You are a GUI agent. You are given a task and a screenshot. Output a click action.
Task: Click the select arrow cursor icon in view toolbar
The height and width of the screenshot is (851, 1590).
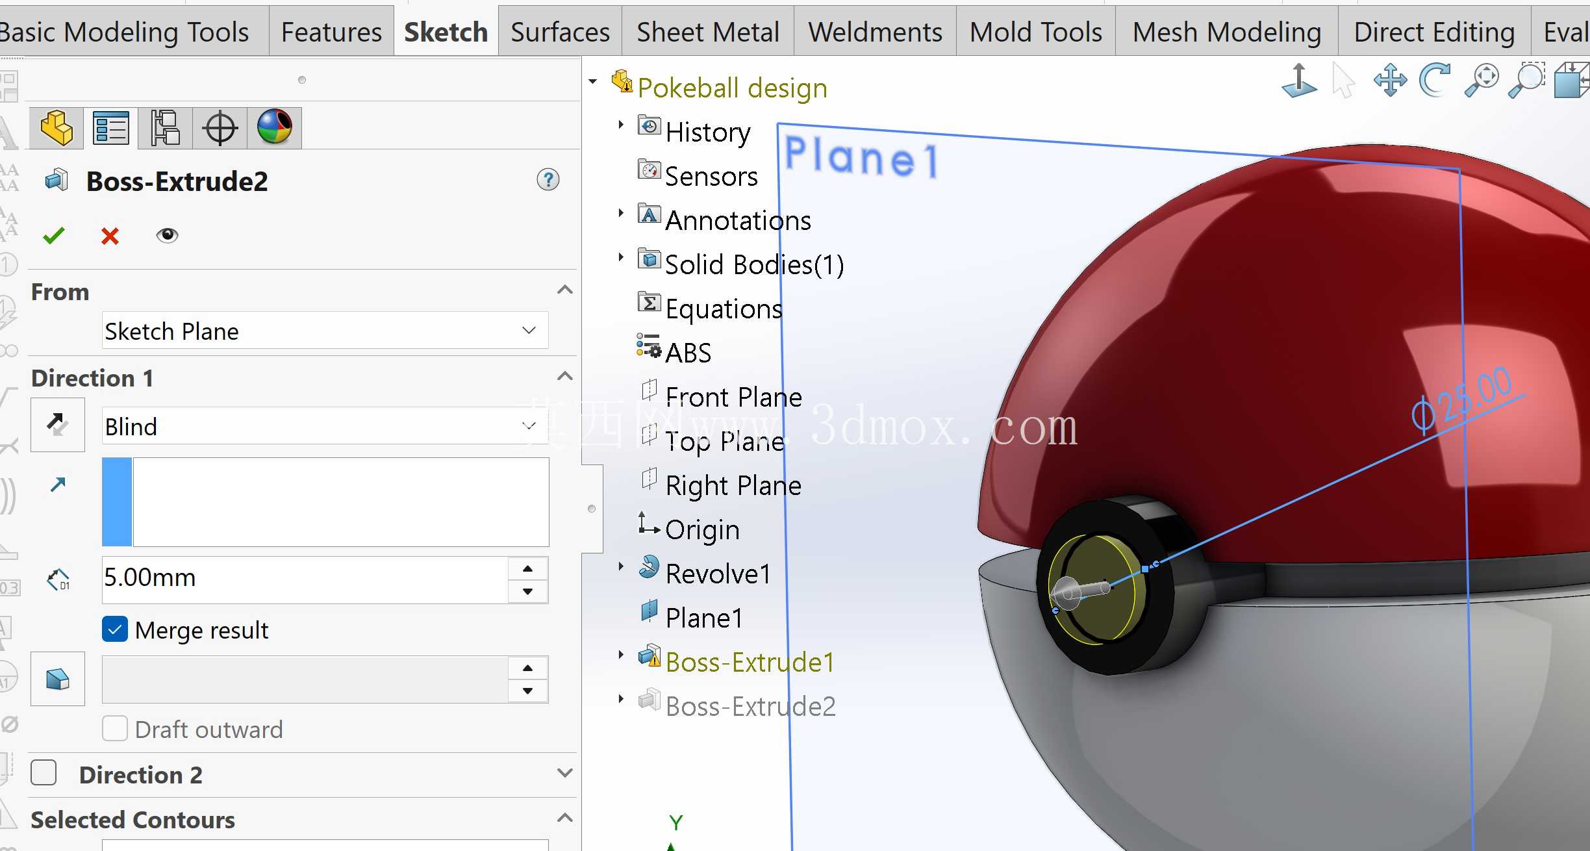(x=1343, y=81)
